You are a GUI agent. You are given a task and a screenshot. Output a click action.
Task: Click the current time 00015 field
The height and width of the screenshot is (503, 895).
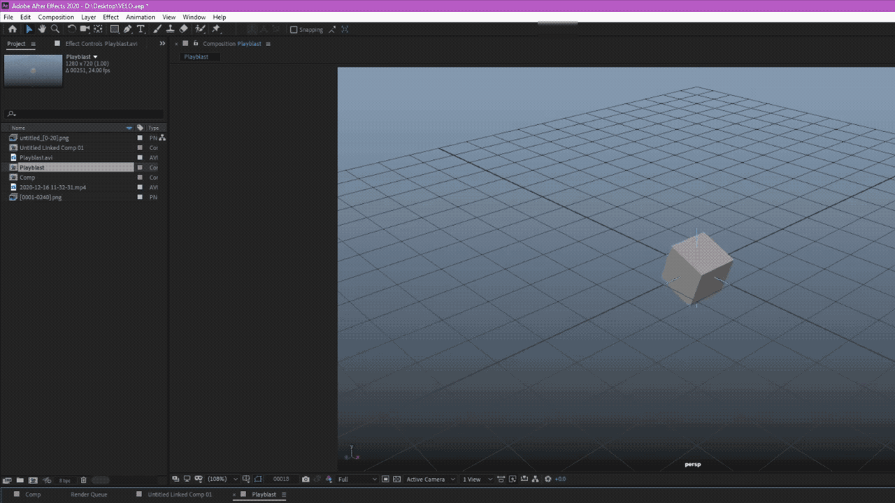point(281,479)
